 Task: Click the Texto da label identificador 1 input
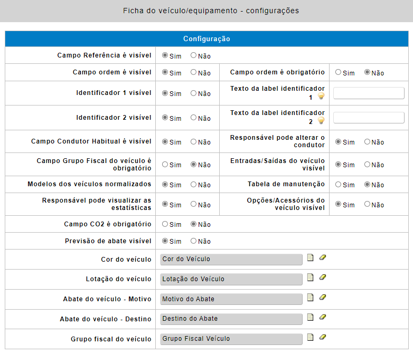pyautogui.click(x=369, y=93)
